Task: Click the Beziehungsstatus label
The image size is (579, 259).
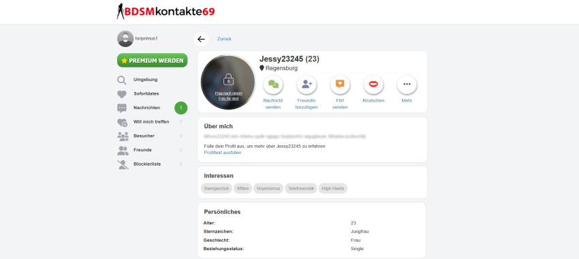Action: pyautogui.click(x=223, y=249)
